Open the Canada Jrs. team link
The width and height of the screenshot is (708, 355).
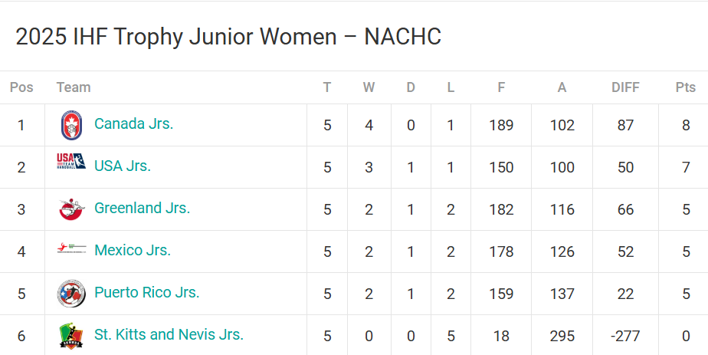(133, 123)
